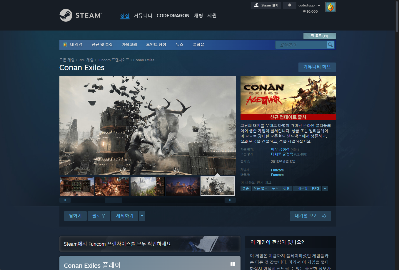Click the 매우 긍정적 recent reviews link

[280, 149]
